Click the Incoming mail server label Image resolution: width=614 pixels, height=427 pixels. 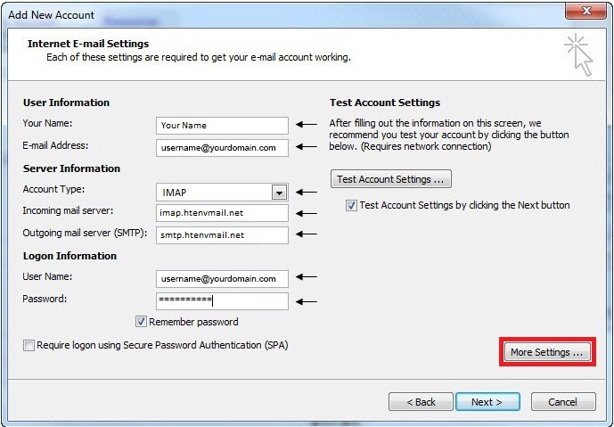pos(68,210)
